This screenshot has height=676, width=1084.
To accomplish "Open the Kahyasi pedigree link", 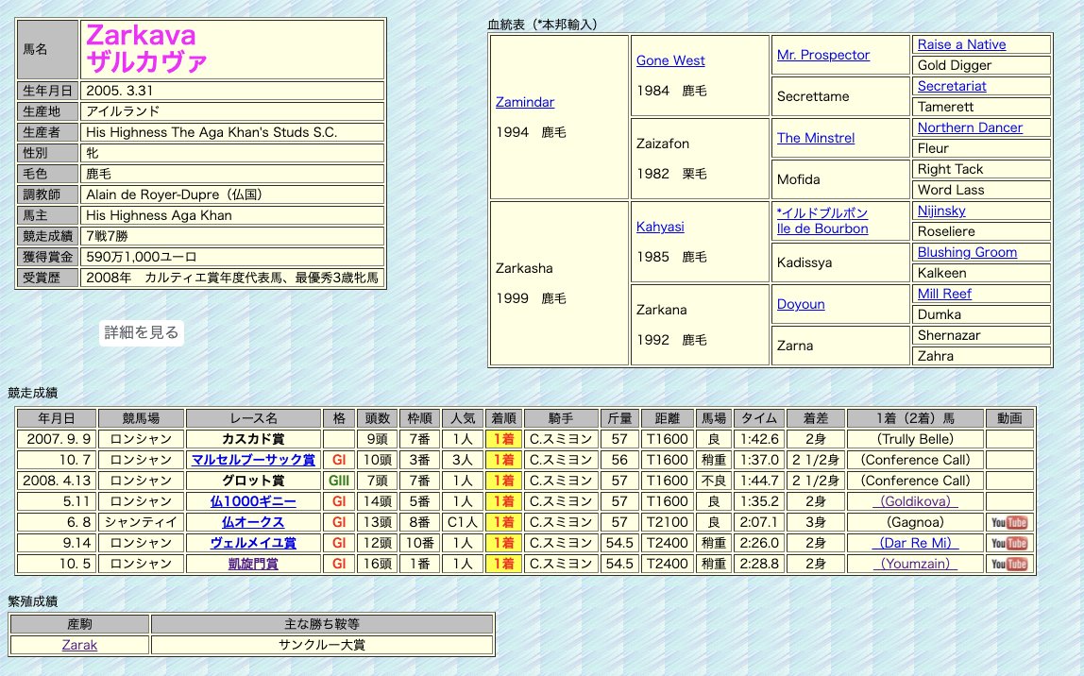I will click(660, 226).
